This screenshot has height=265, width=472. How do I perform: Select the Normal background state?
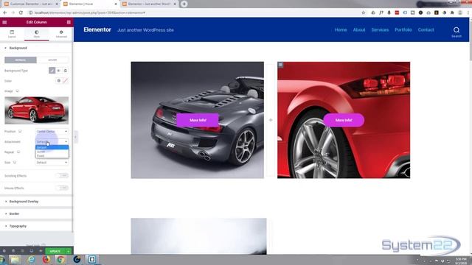point(21,60)
